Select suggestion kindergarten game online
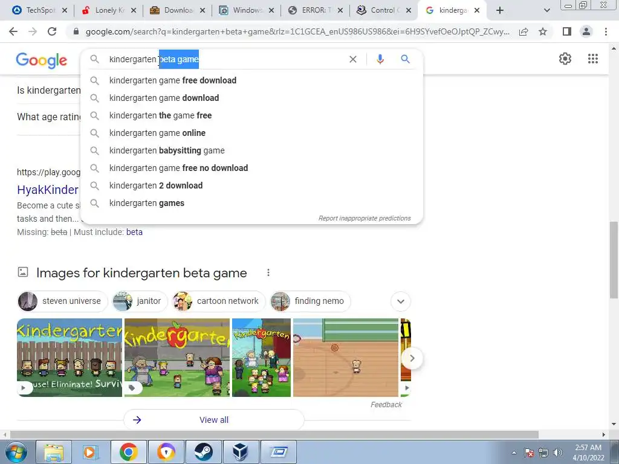The height and width of the screenshot is (464, 619). point(251,133)
